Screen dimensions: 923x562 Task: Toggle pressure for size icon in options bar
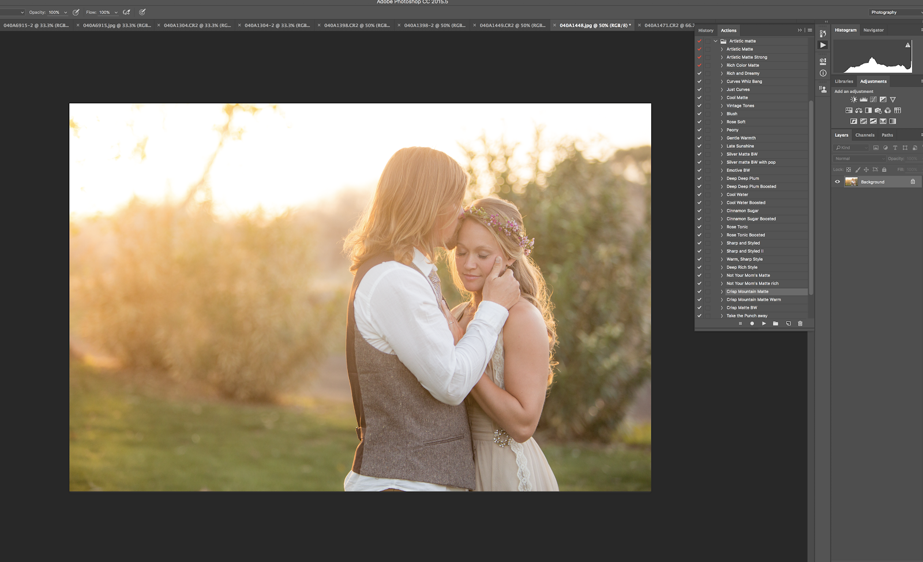coord(142,12)
